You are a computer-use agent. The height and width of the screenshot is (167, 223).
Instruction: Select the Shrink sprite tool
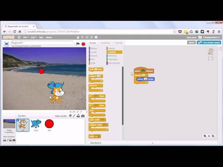coord(92,37)
